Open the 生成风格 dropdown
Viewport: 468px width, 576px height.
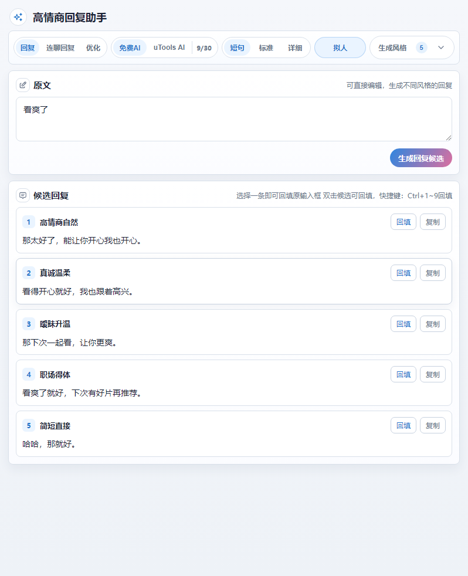click(412, 48)
